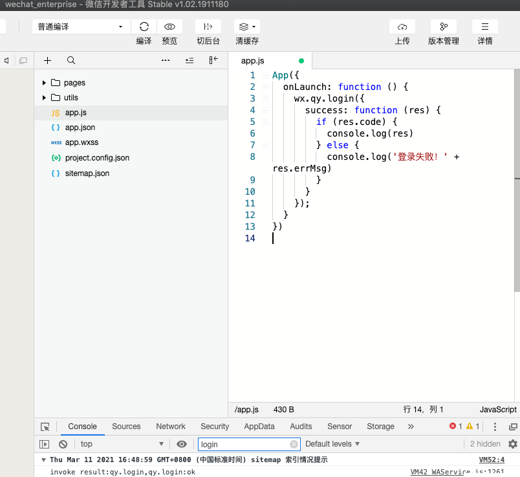This screenshot has height=477, width=520.
Task: Open the 普通编译 compile mode dropdown
Action: (81, 27)
